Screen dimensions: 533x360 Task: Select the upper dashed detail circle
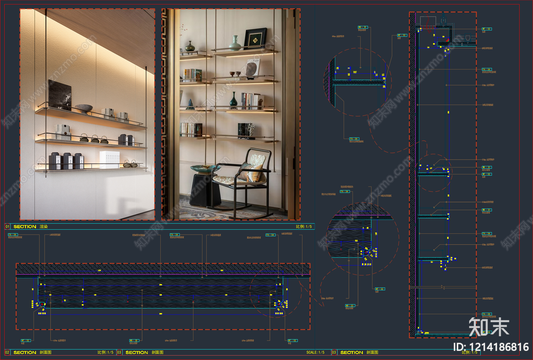click(358, 82)
